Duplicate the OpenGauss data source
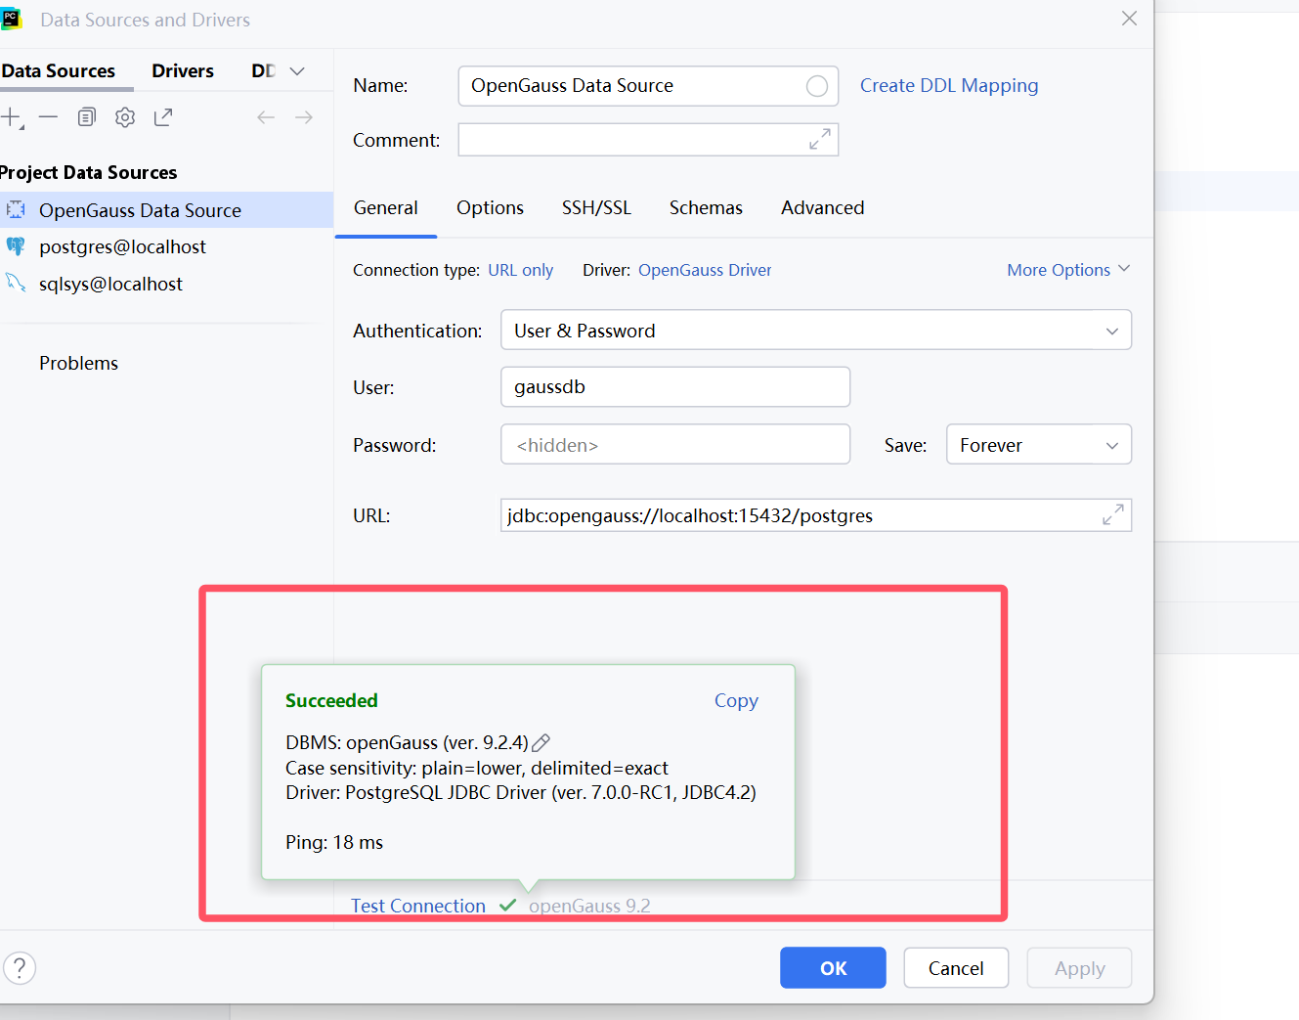The image size is (1299, 1020). 86,116
